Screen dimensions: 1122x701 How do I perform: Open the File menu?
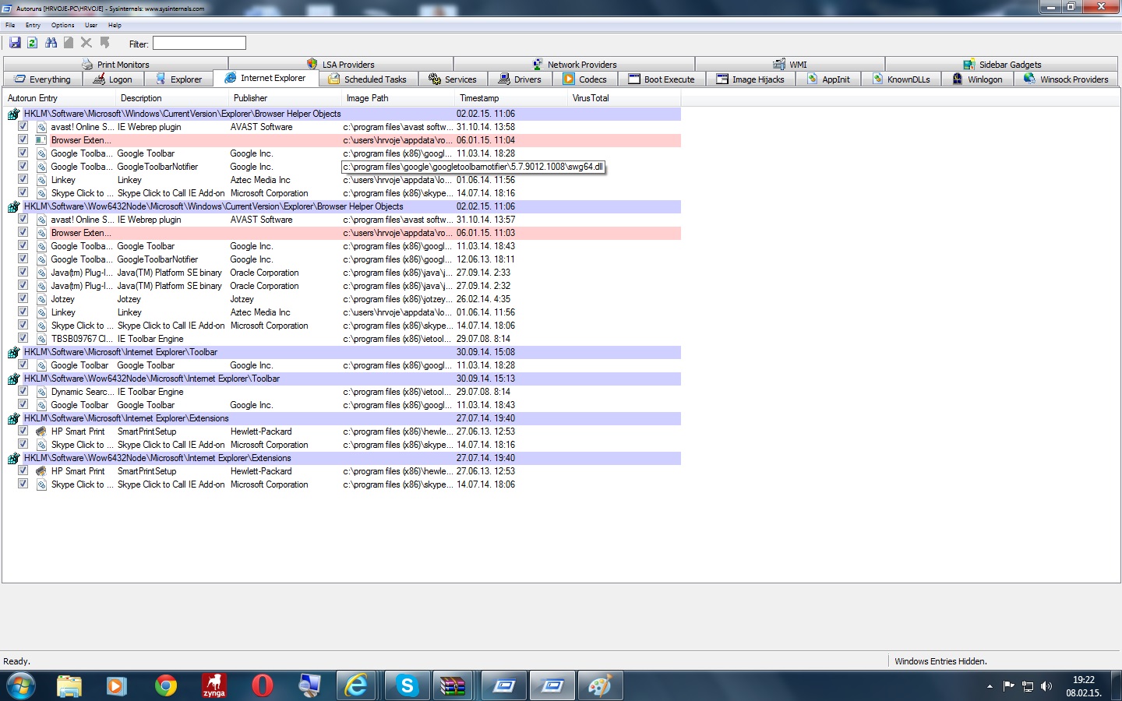(10, 25)
